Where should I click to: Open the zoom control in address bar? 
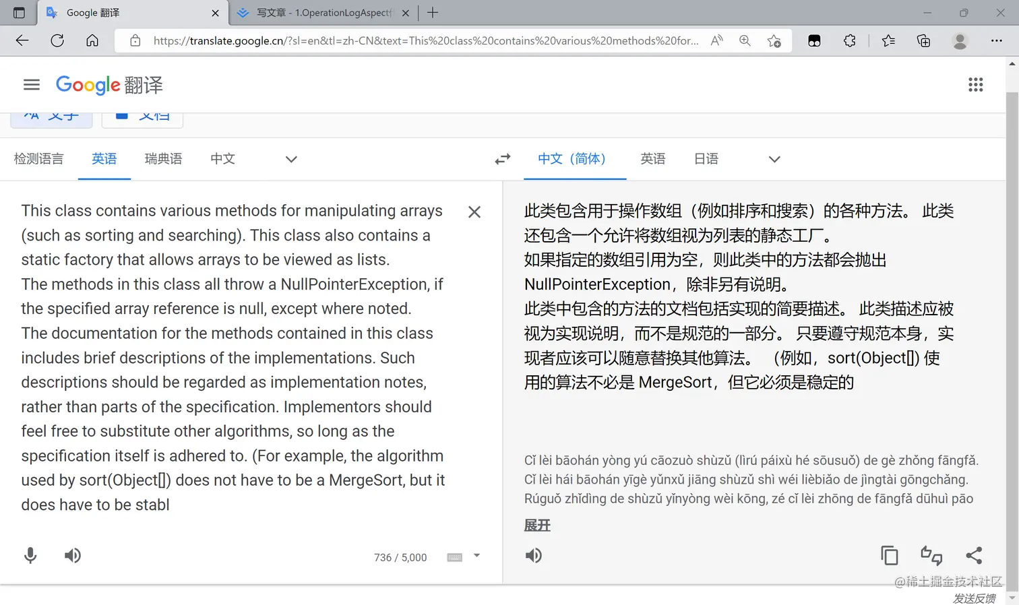pos(745,40)
